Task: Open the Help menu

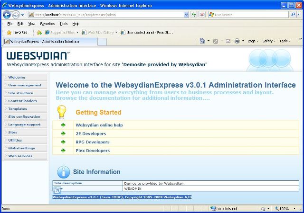Action: (76, 24)
